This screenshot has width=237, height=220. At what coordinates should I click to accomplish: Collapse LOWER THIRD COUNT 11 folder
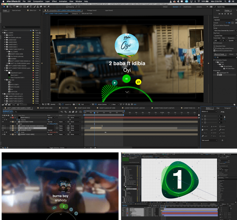[5, 49]
